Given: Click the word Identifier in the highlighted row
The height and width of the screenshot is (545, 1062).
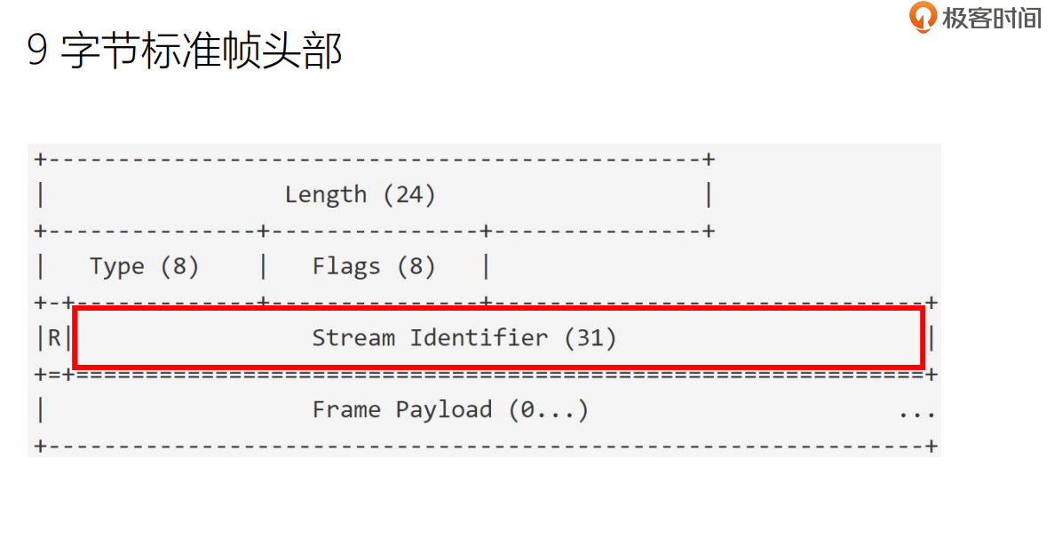Looking at the screenshot, I should [x=478, y=338].
